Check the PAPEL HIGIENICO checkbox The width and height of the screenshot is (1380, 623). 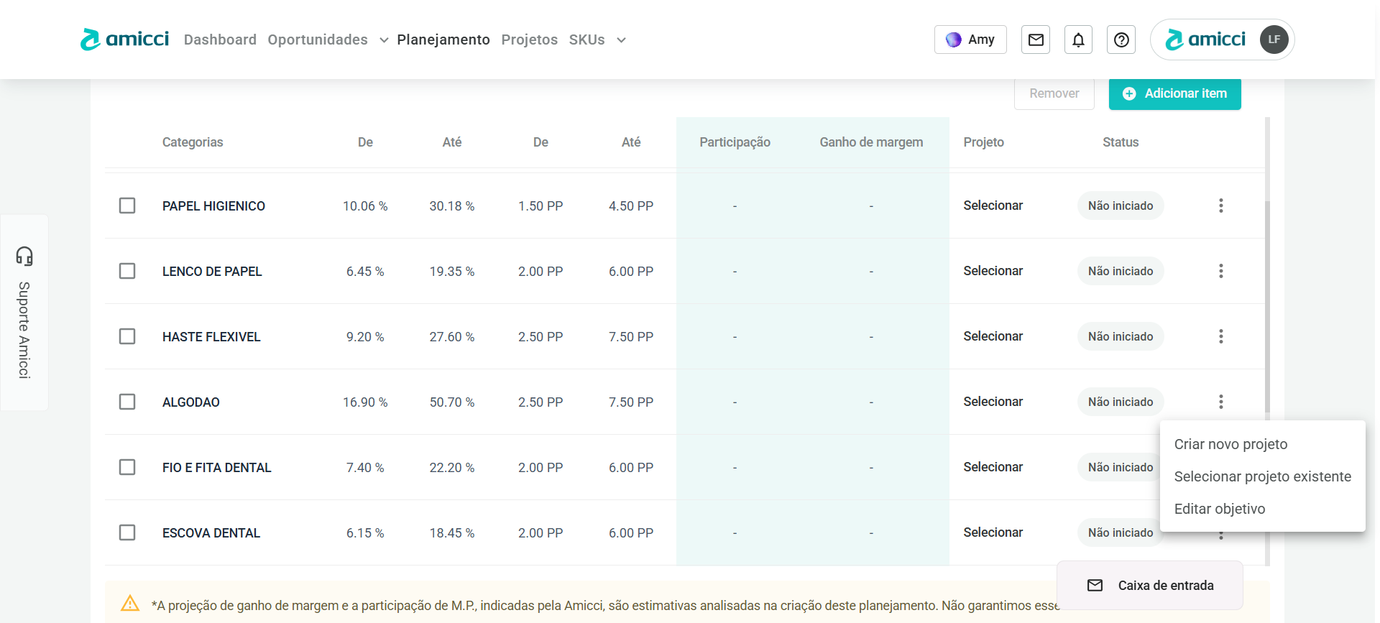click(x=127, y=206)
